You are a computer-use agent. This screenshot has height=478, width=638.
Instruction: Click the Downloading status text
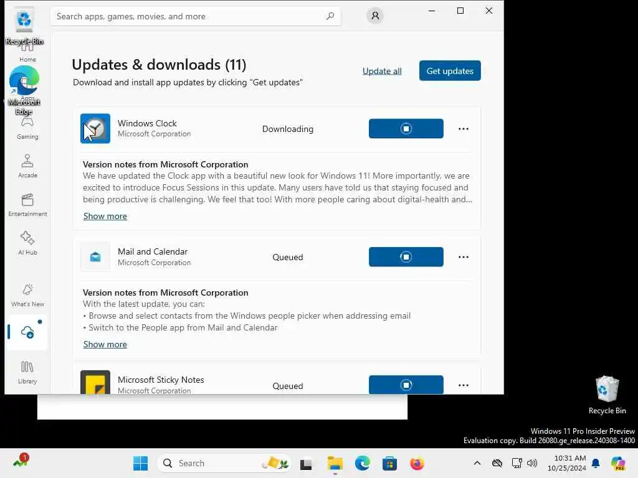(x=288, y=129)
